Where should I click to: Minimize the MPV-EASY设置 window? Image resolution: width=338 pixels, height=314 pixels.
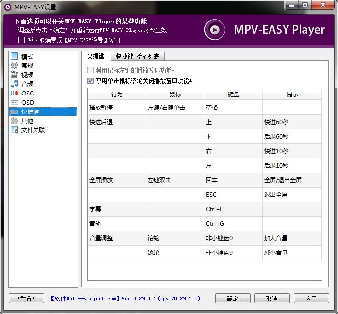[x=292, y=5]
